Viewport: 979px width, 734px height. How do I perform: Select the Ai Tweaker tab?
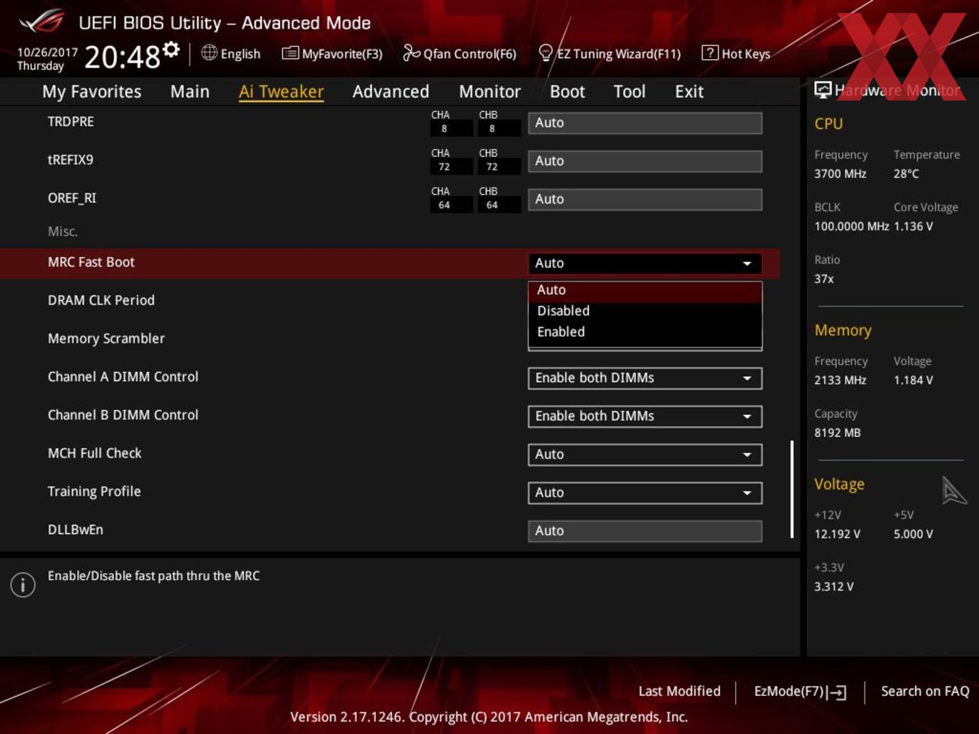click(281, 91)
